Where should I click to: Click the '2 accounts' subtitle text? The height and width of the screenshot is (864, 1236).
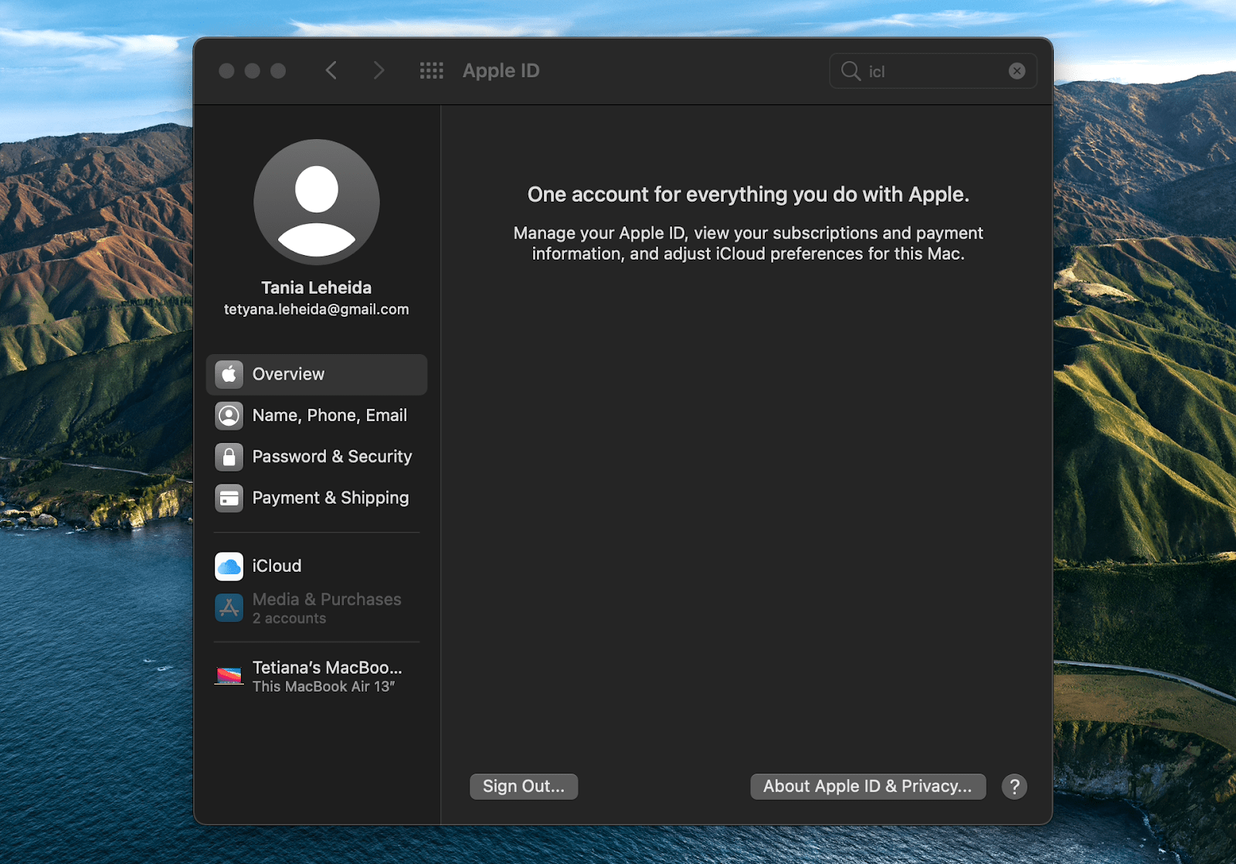pyautogui.click(x=289, y=618)
